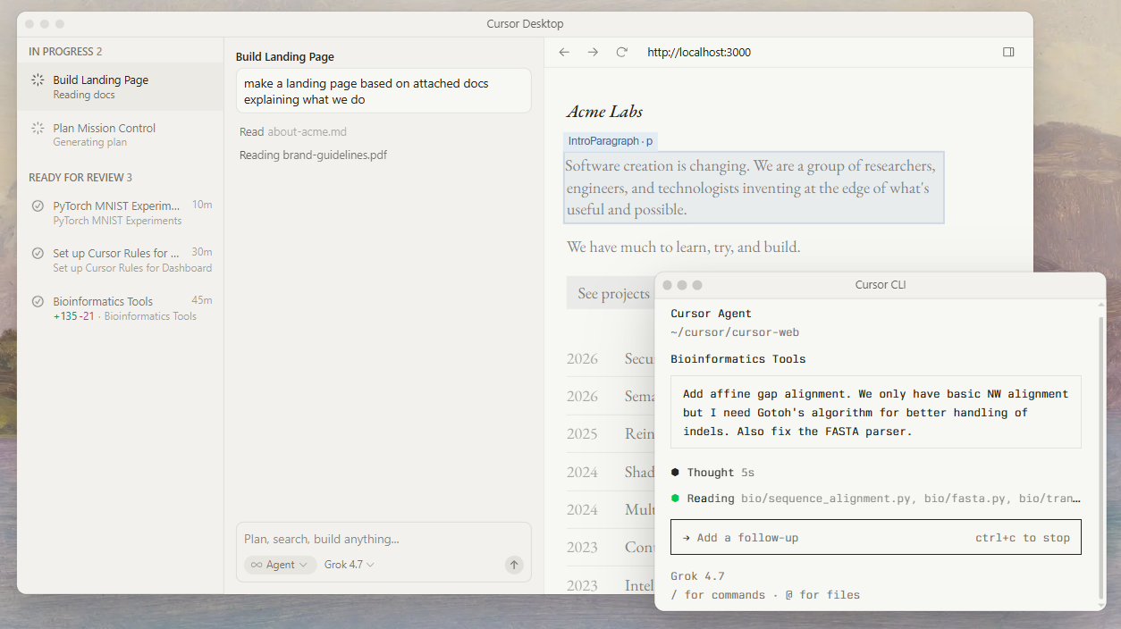
Task: Click the infinity icon in the Agent pill
Action: tap(257, 565)
